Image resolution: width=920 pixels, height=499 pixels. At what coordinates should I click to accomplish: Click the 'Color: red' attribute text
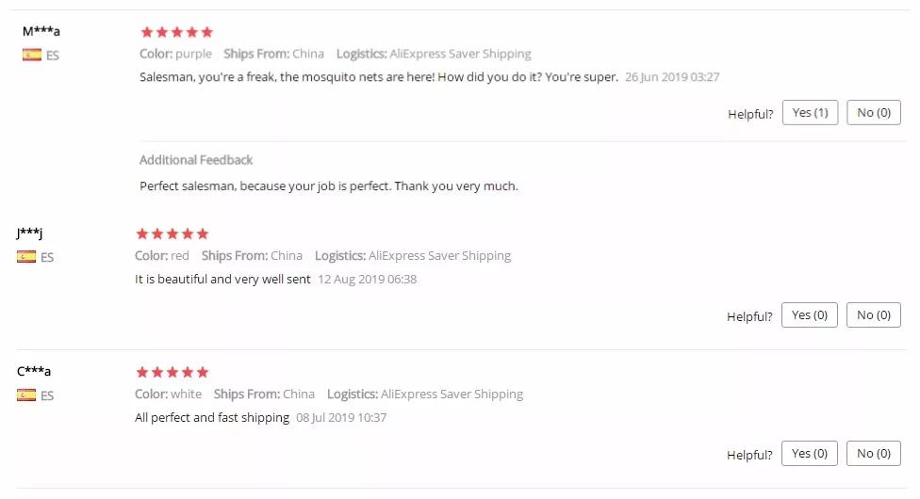162,255
